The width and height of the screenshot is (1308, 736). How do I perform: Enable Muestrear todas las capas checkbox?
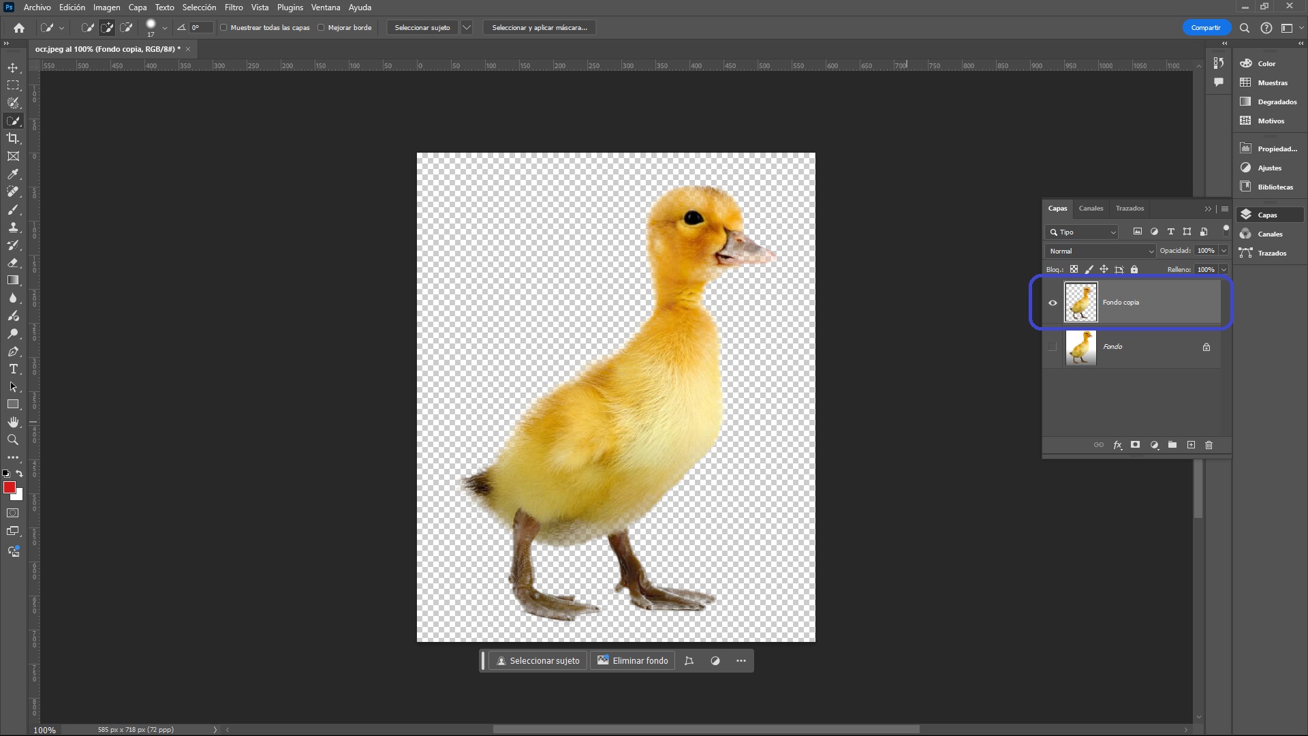pos(223,28)
